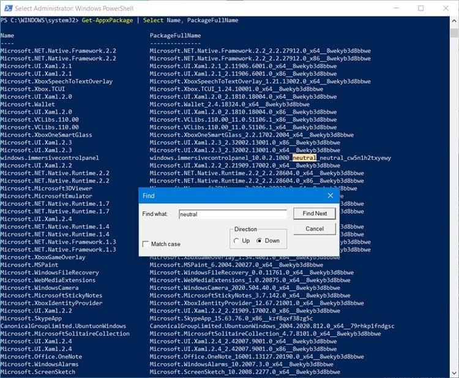
Task: Click 'Microsoft.MicrosoftSolitaireCollection' name entry
Action: click(x=65, y=334)
